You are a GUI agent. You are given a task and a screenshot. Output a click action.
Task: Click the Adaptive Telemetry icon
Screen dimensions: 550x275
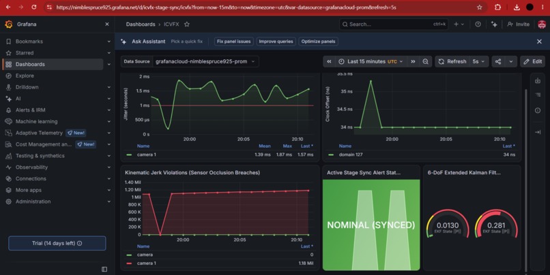click(9, 133)
